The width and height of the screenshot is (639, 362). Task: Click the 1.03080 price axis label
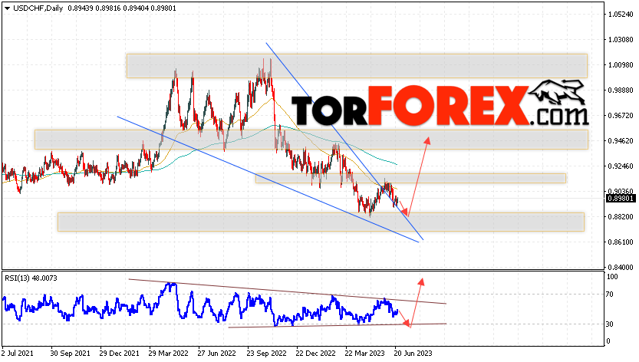click(x=621, y=40)
